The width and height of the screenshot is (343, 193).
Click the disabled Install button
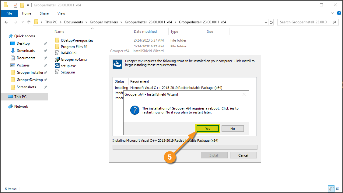click(x=214, y=155)
